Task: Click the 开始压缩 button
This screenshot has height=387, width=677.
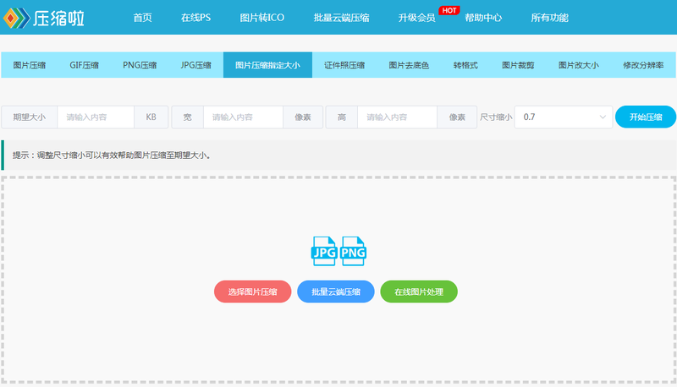Action: click(x=646, y=117)
